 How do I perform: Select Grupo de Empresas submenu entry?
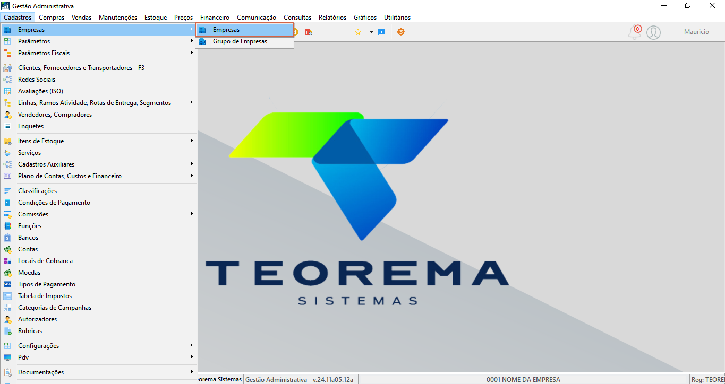click(244, 41)
